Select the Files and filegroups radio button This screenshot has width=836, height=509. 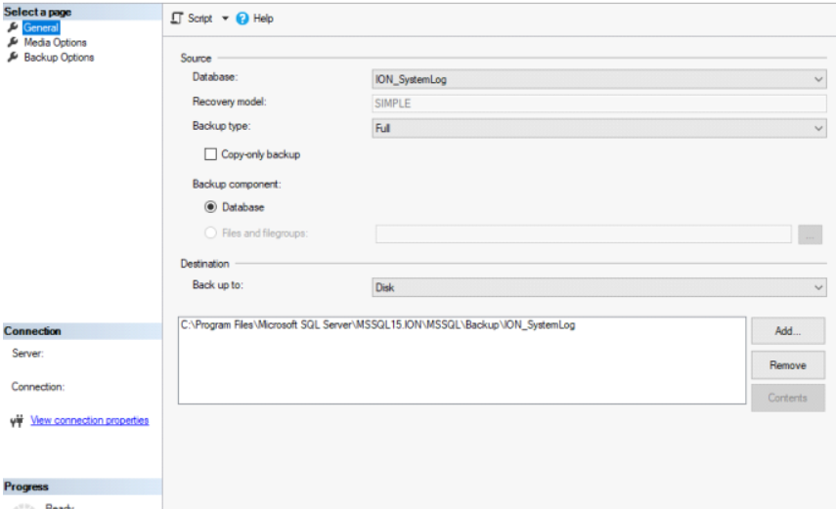coord(210,233)
